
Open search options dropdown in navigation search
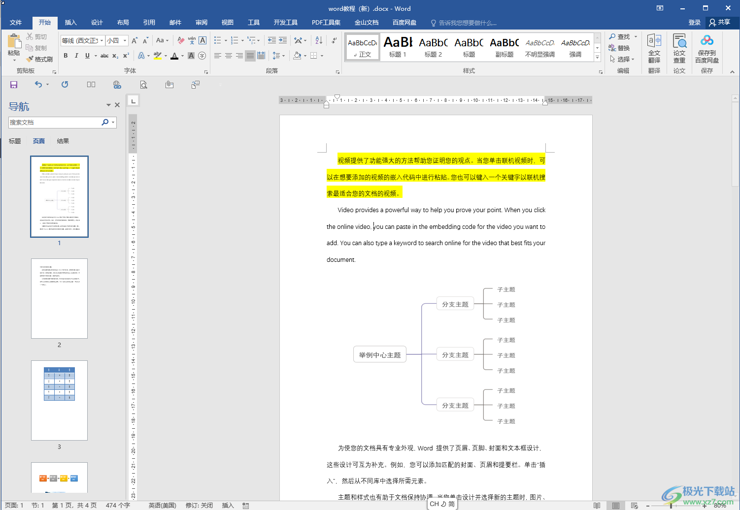tap(113, 122)
